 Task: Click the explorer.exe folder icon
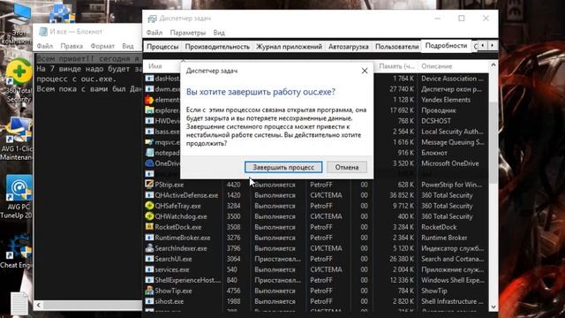pyautogui.click(x=149, y=110)
